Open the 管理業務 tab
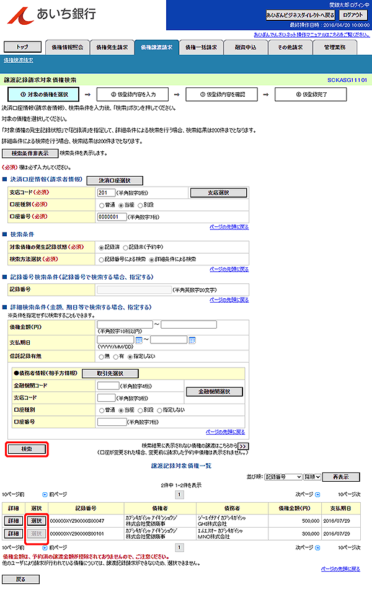This screenshot has height=589, width=372. point(335,47)
